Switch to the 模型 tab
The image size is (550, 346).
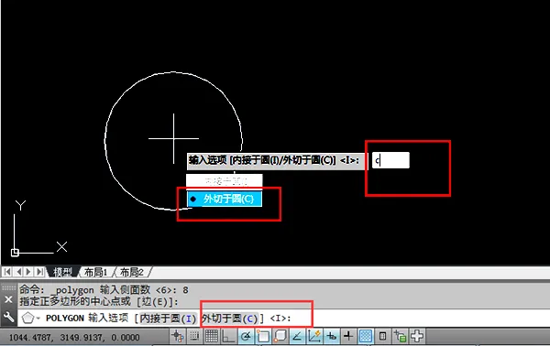click(62, 272)
